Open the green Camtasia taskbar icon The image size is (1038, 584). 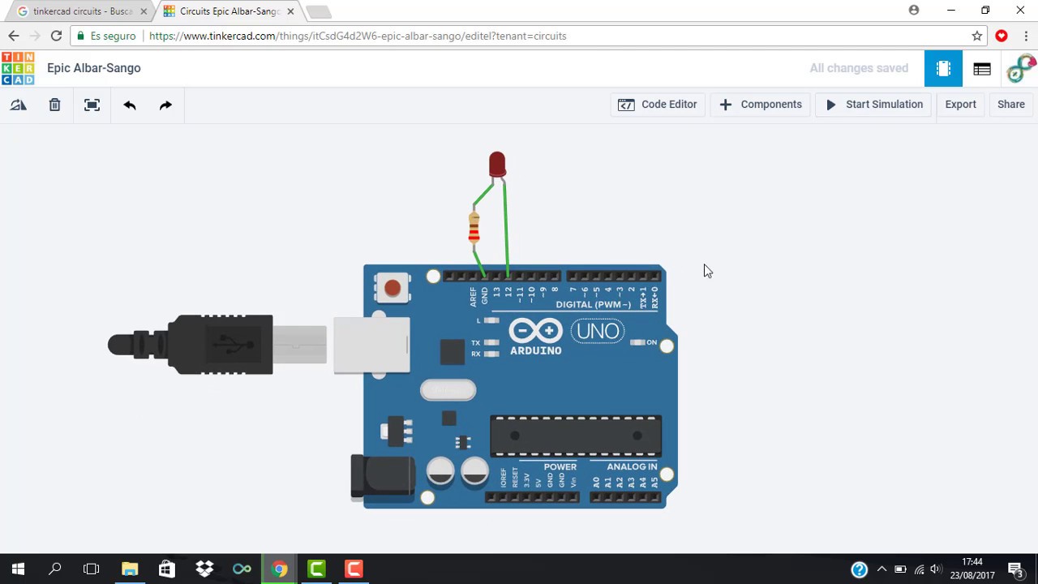point(316,569)
